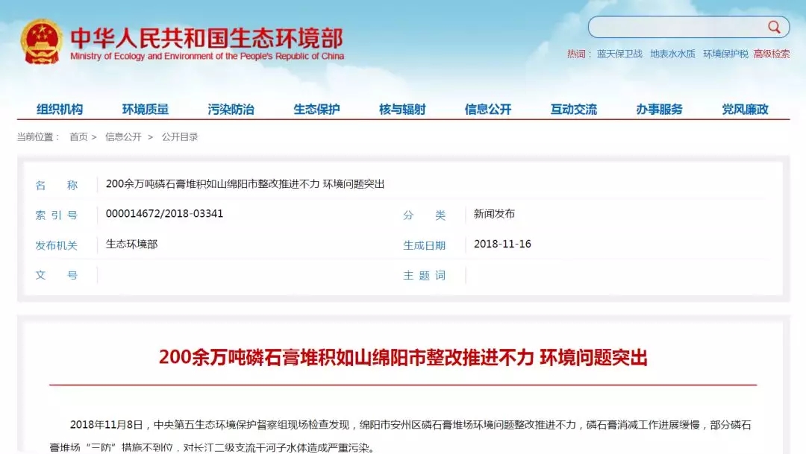The height and width of the screenshot is (454, 806).
Task: Open the 污染防治 menu
Action: click(231, 109)
